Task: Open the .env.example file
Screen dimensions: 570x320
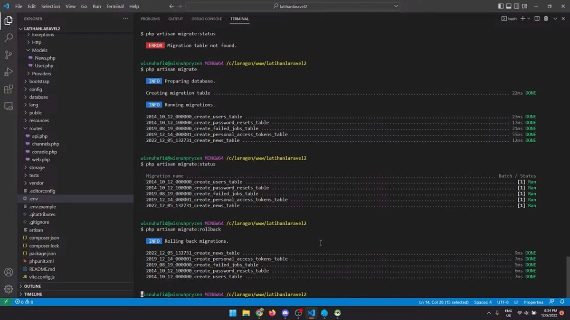Action: coord(42,207)
